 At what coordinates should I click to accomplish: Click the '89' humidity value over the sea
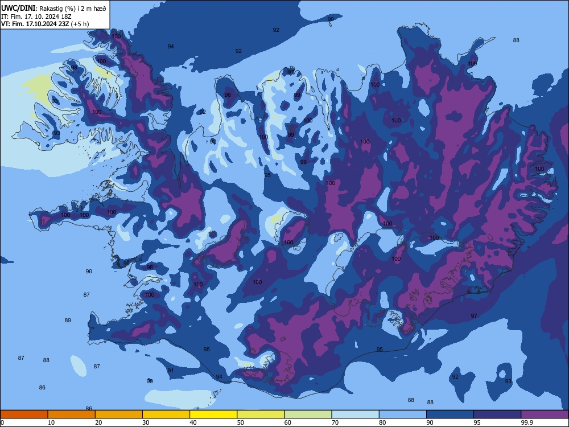(68, 320)
